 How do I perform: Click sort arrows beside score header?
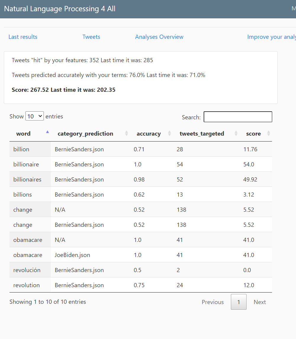[268, 134]
